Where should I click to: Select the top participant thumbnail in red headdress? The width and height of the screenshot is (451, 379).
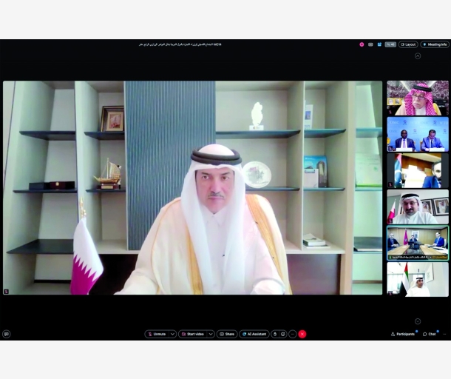point(417,98)
